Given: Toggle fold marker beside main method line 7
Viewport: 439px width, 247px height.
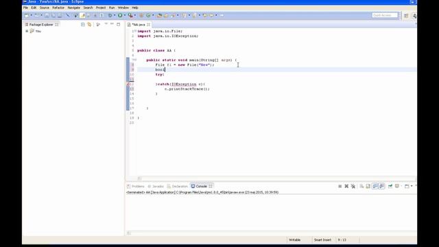Looking at the screenshot, I should click(x=136, y=60).
